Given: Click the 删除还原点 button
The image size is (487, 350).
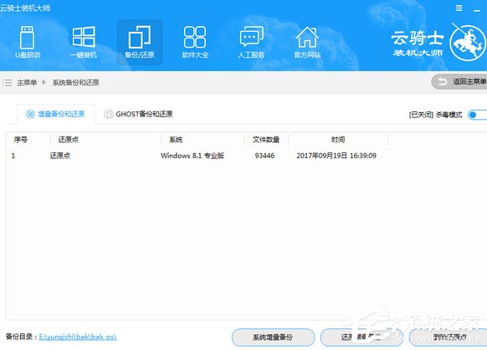Looking at the screenshot, I should [x=449, y=337].
